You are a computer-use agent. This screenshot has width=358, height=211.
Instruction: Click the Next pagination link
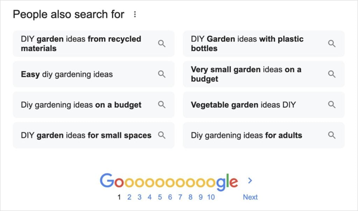coord(250,197)
